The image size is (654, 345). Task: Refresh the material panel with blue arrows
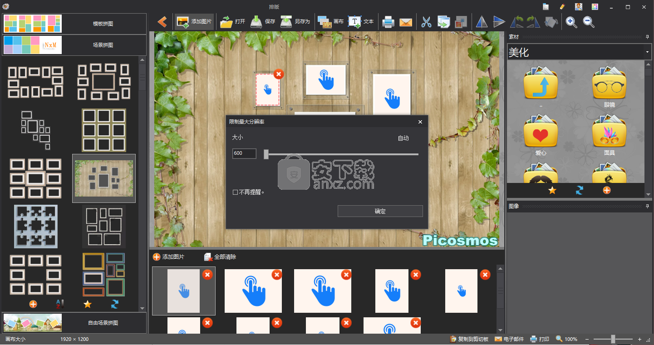[x=580, y=190]
